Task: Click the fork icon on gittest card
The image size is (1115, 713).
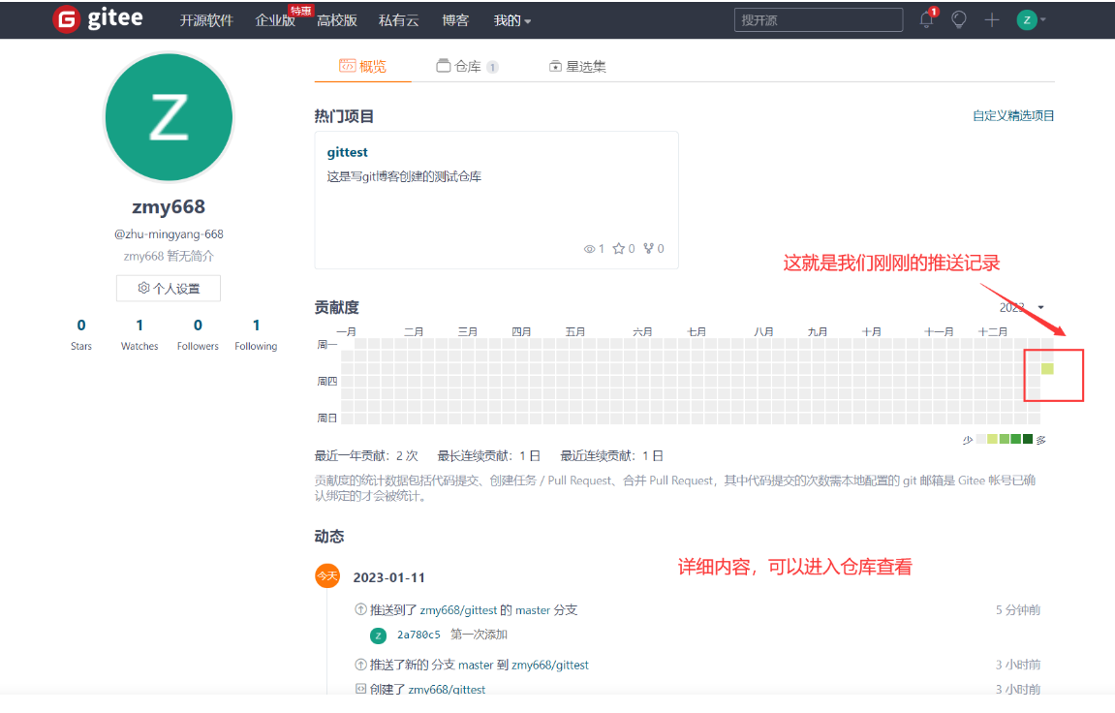Action: 648,248
